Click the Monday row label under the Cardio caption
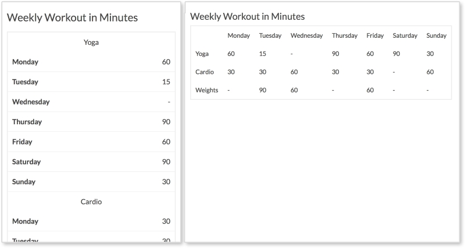465x248 pixels. 25,221
